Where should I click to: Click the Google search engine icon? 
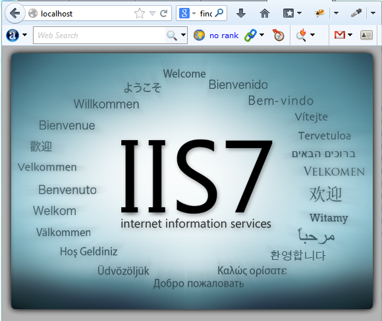click(184, 13)
